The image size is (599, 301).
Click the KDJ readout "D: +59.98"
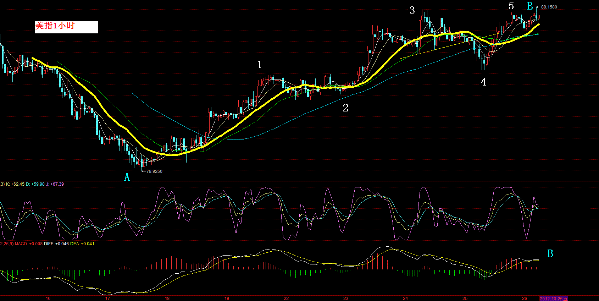click(x=35, y=184)
